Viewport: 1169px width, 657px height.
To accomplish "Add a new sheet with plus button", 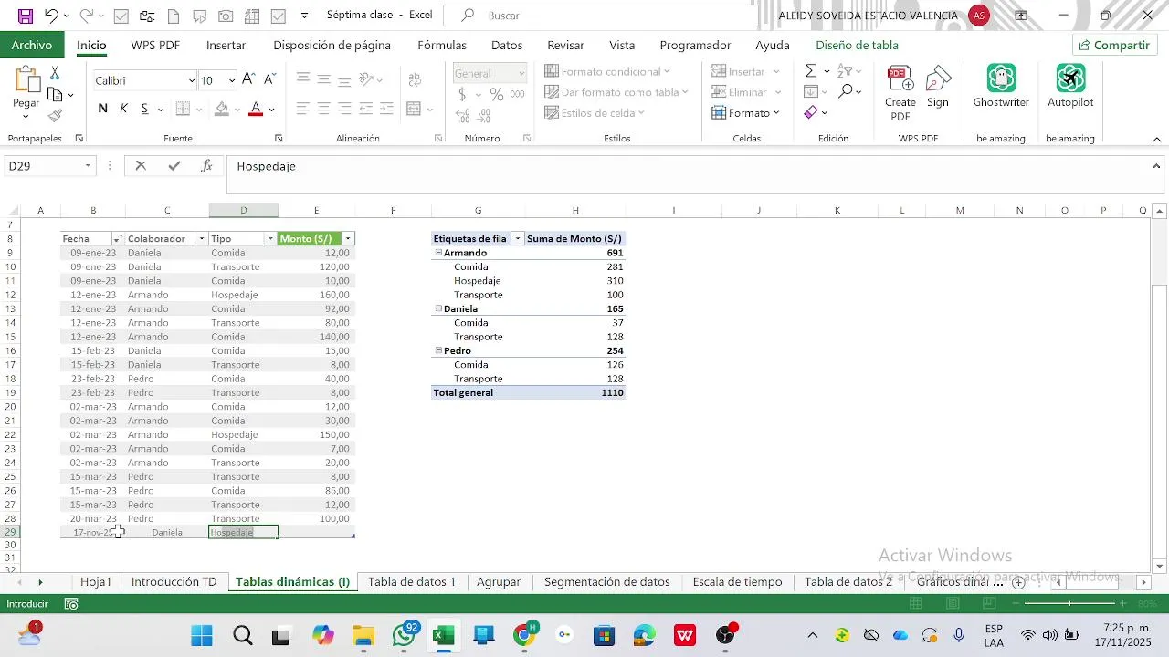I will (x=1018, y=582).
